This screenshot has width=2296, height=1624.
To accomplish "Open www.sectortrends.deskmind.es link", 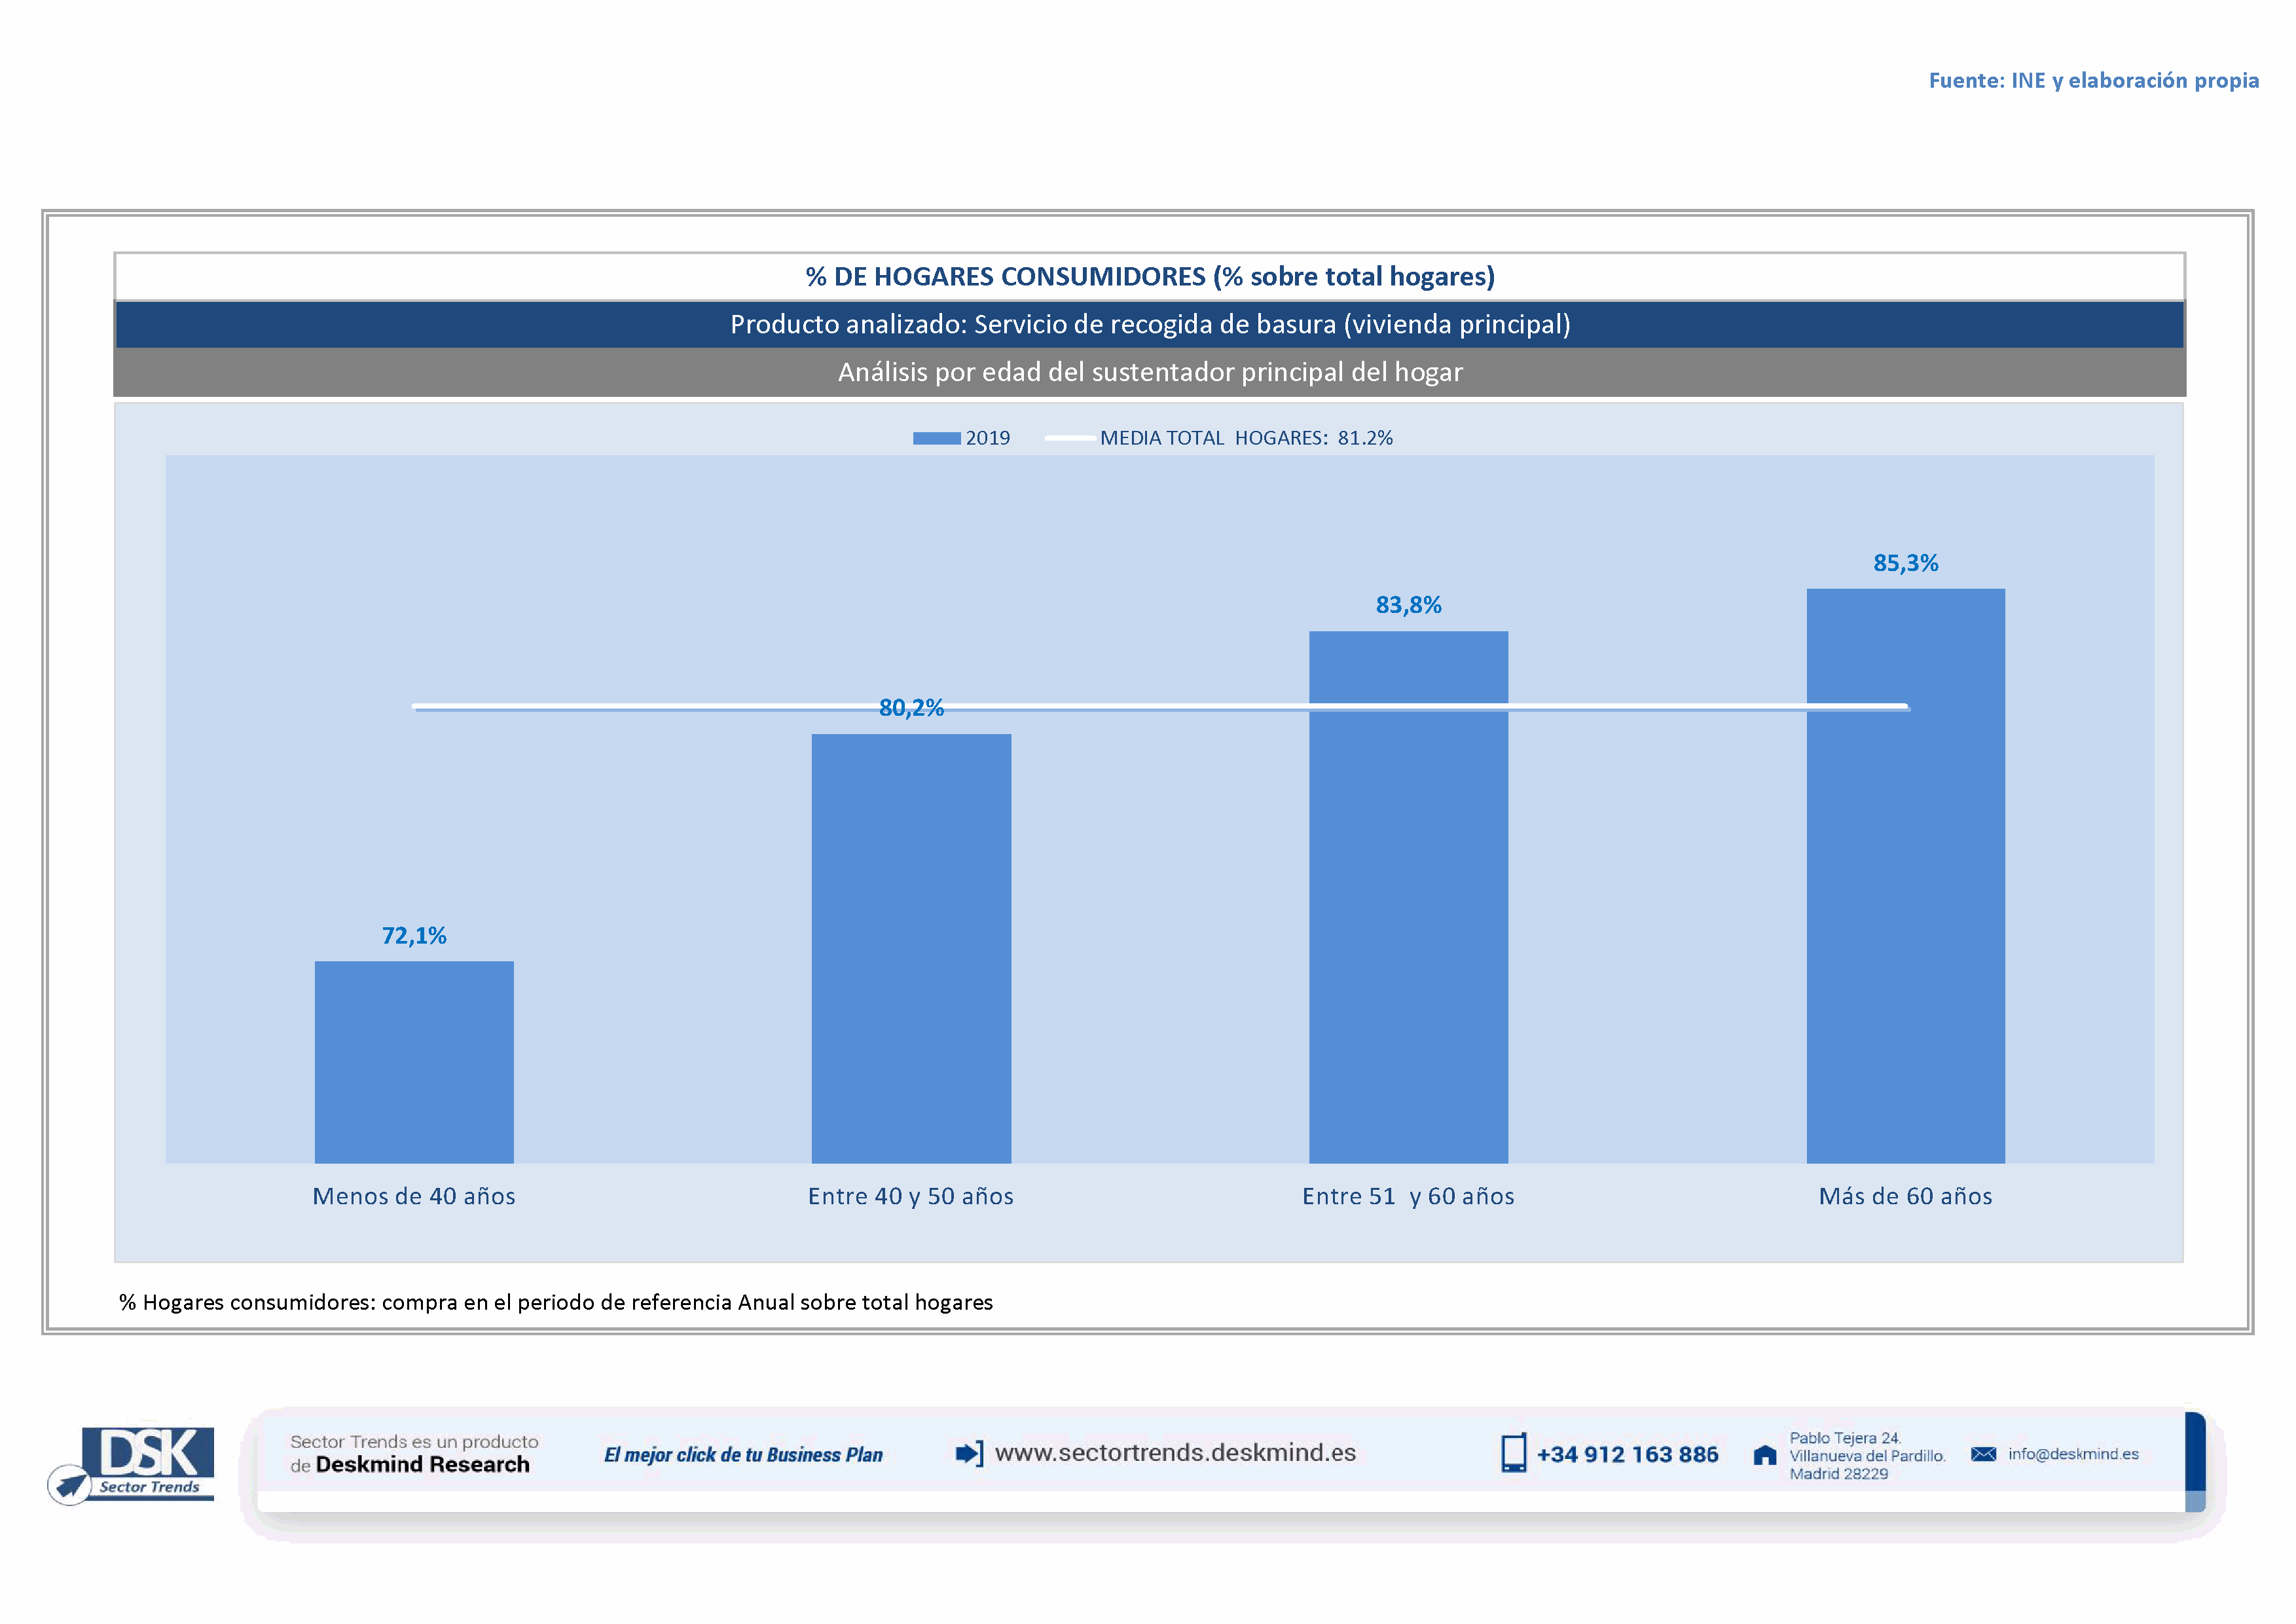I will pos(1175,1453).
